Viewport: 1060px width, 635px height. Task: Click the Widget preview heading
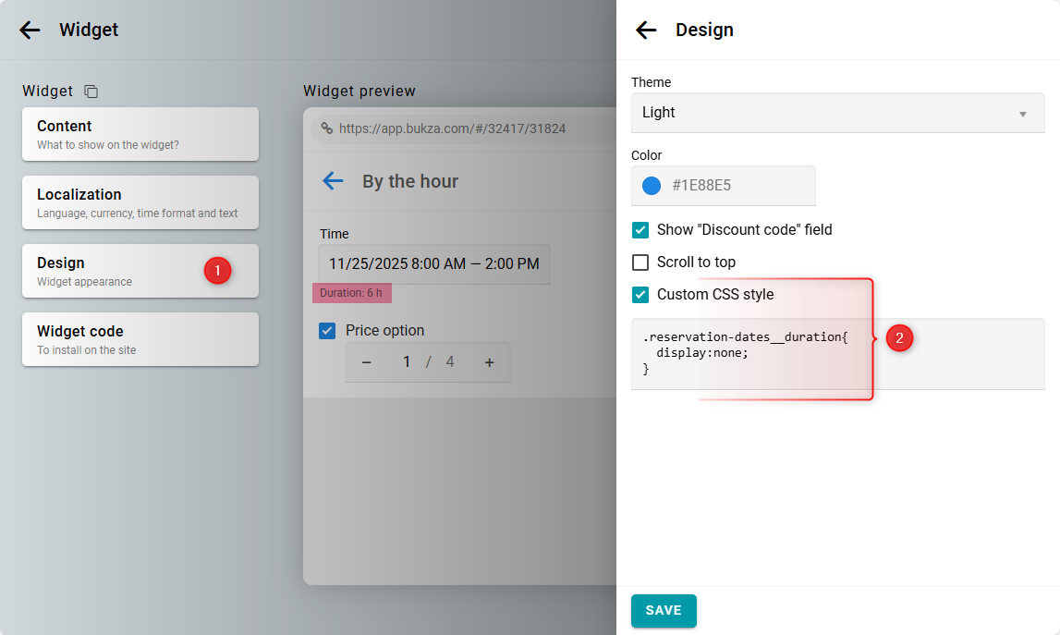click(x=359, y=91)
